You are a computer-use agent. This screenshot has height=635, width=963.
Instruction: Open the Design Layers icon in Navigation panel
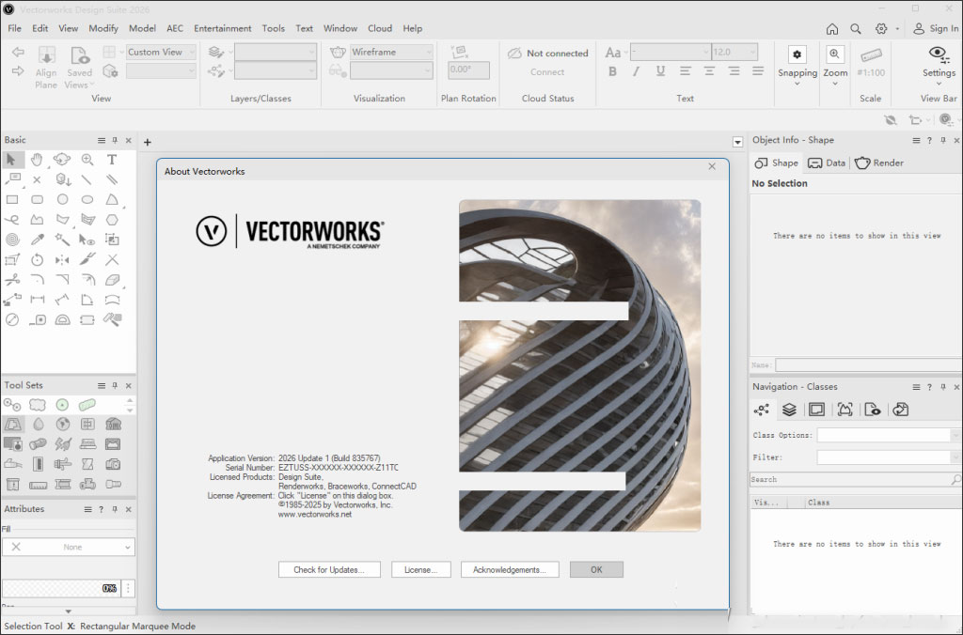(788, 410)
